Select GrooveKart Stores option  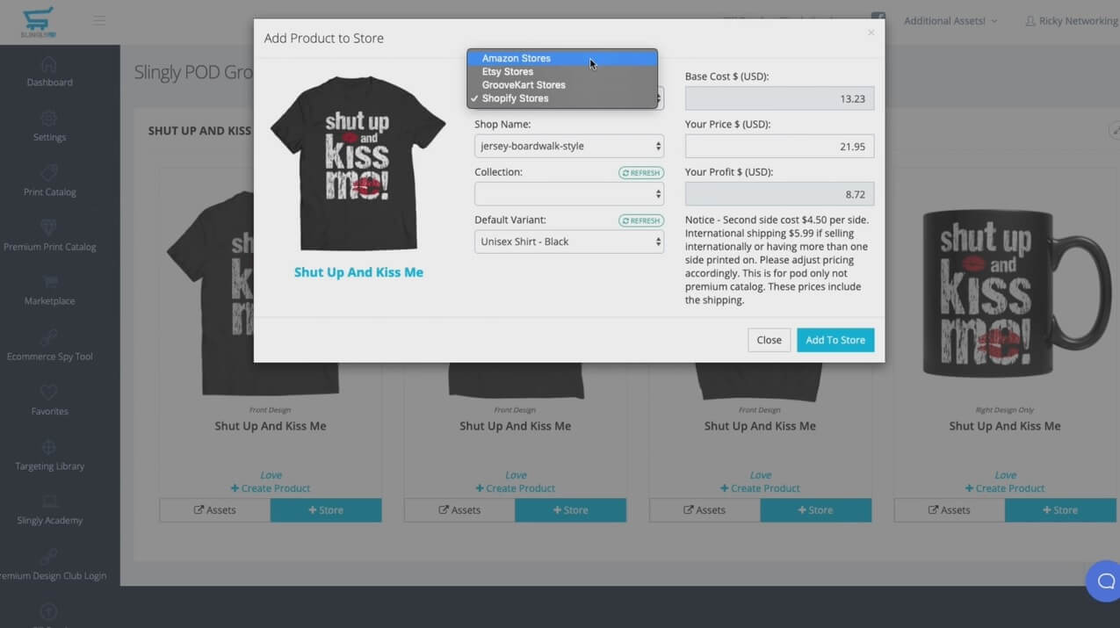(x=562, y=85)
